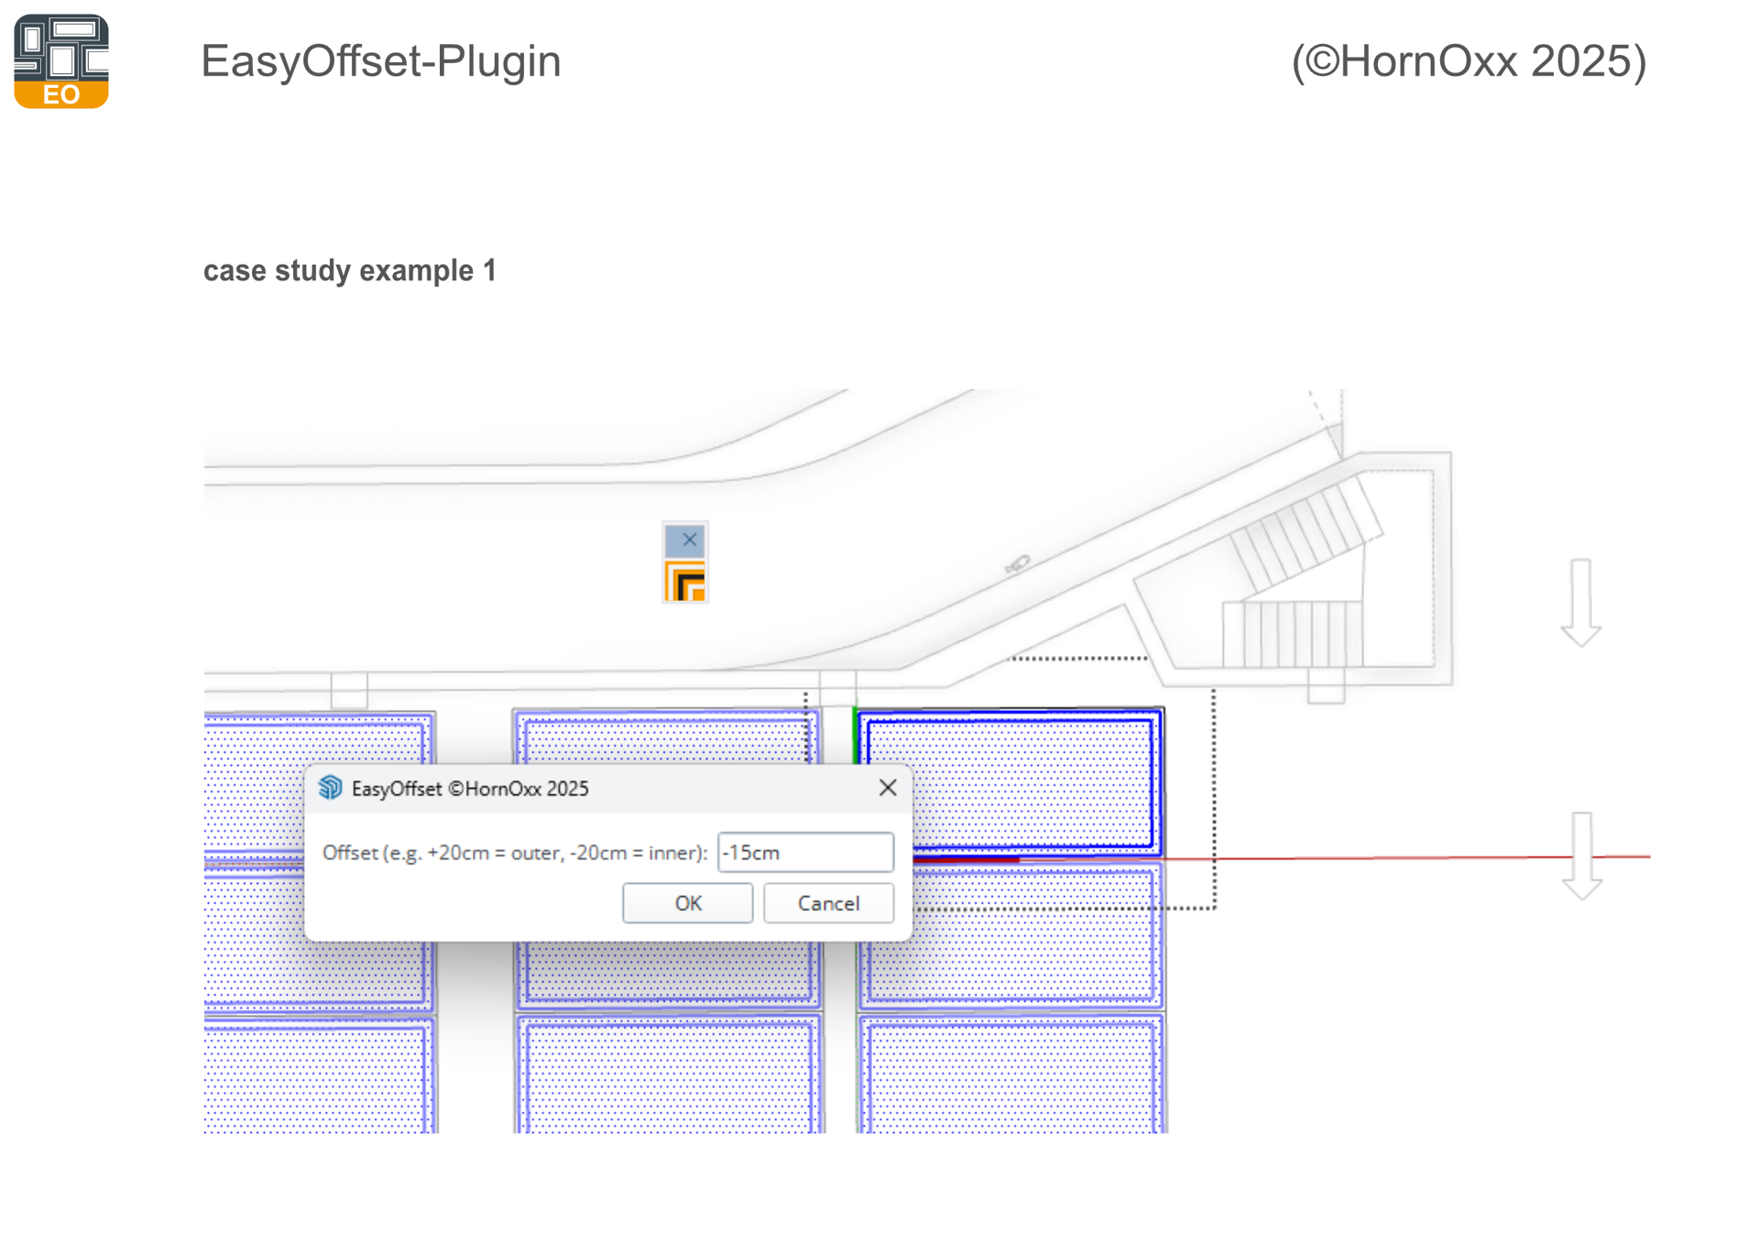
Task: Click the orange EasyOffset tool icon
Action: 685,582
